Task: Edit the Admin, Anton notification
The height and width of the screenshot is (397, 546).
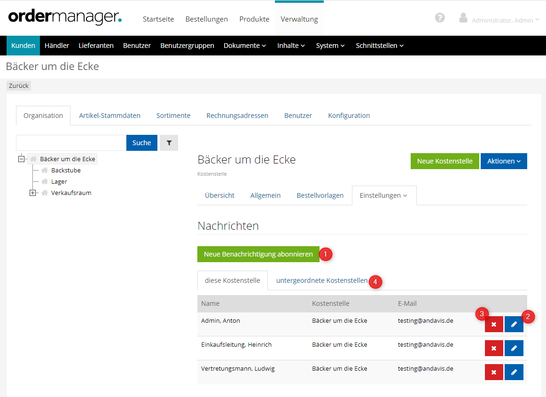Action: pyautogui.click(x=514, y=324)
